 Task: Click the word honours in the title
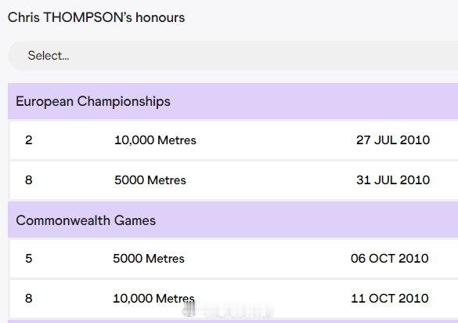[160, 17]
